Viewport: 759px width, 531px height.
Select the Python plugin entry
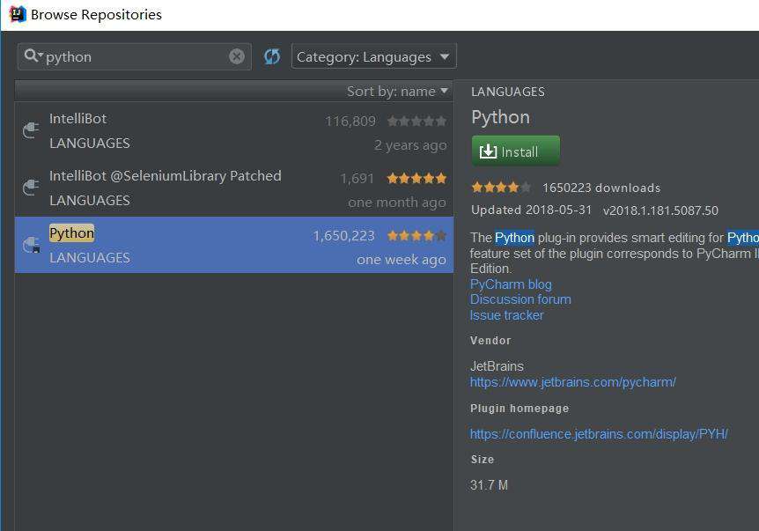(x=234, y=245)
